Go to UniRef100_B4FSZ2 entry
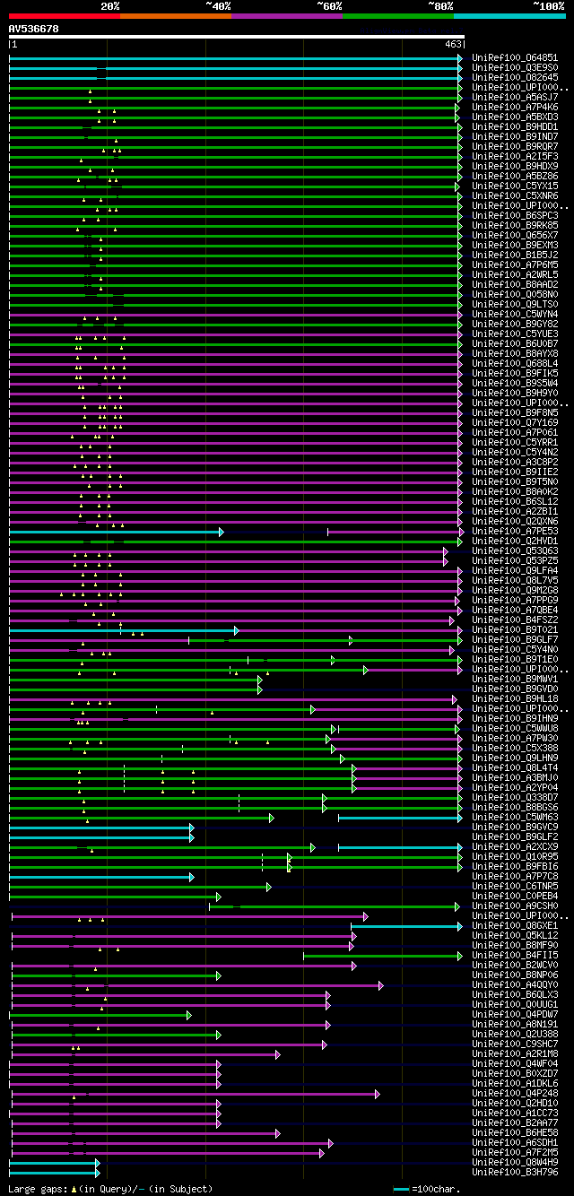 tap(516, 620)
